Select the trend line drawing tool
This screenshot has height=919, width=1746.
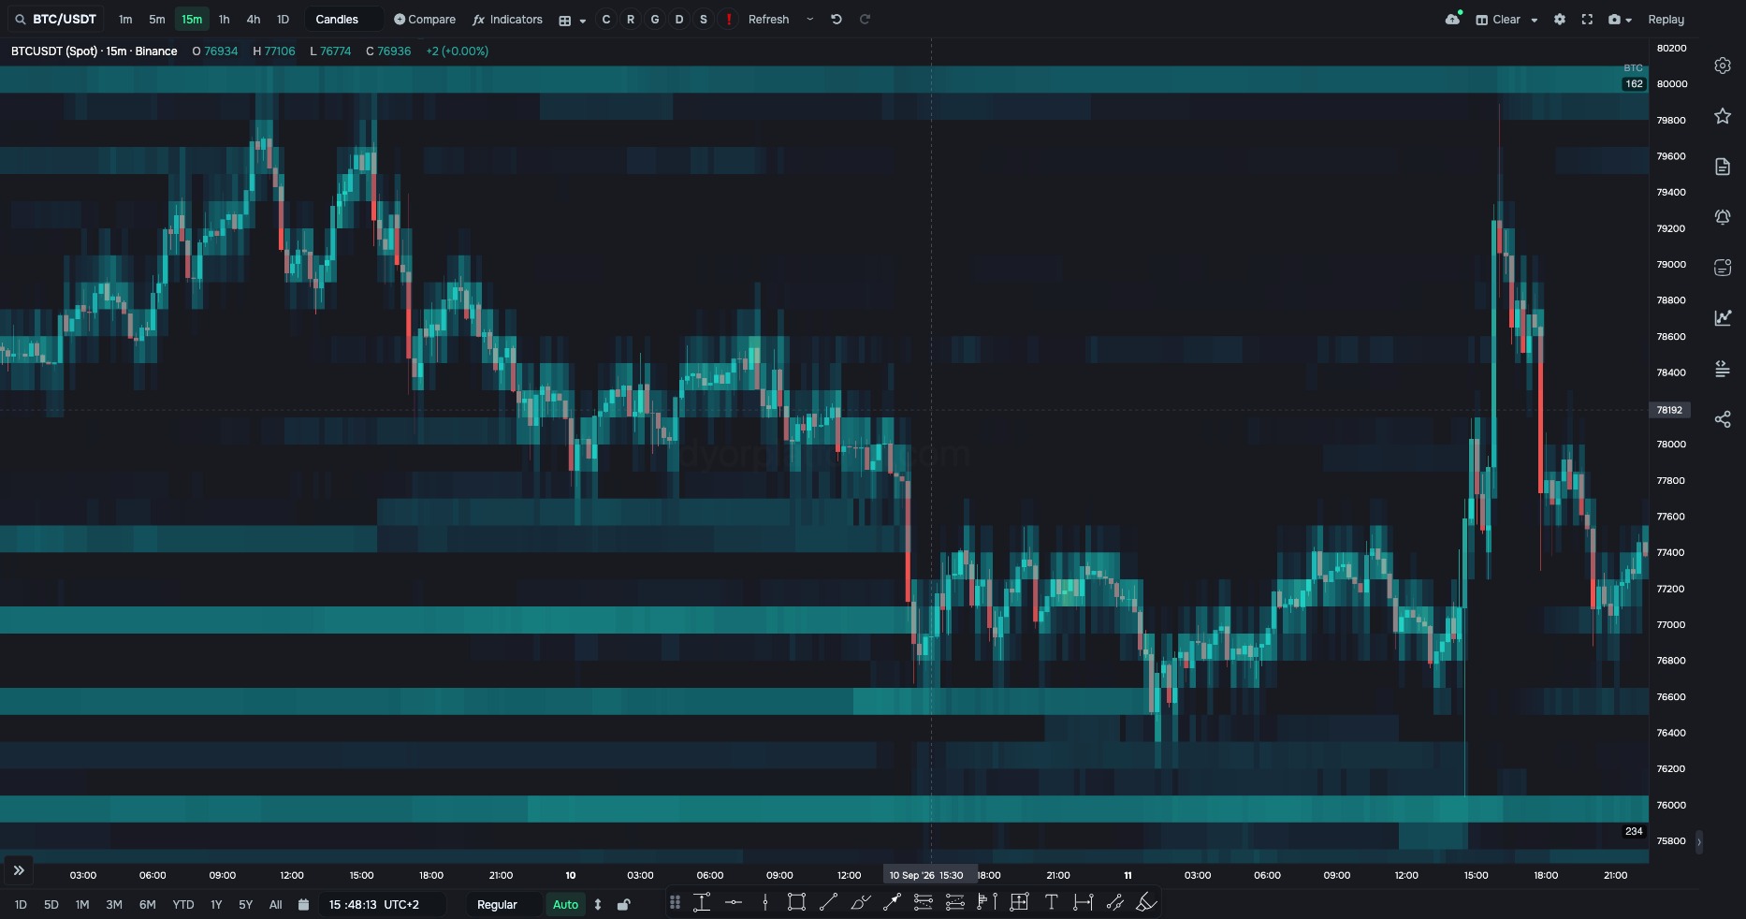[x=828, y=902]
